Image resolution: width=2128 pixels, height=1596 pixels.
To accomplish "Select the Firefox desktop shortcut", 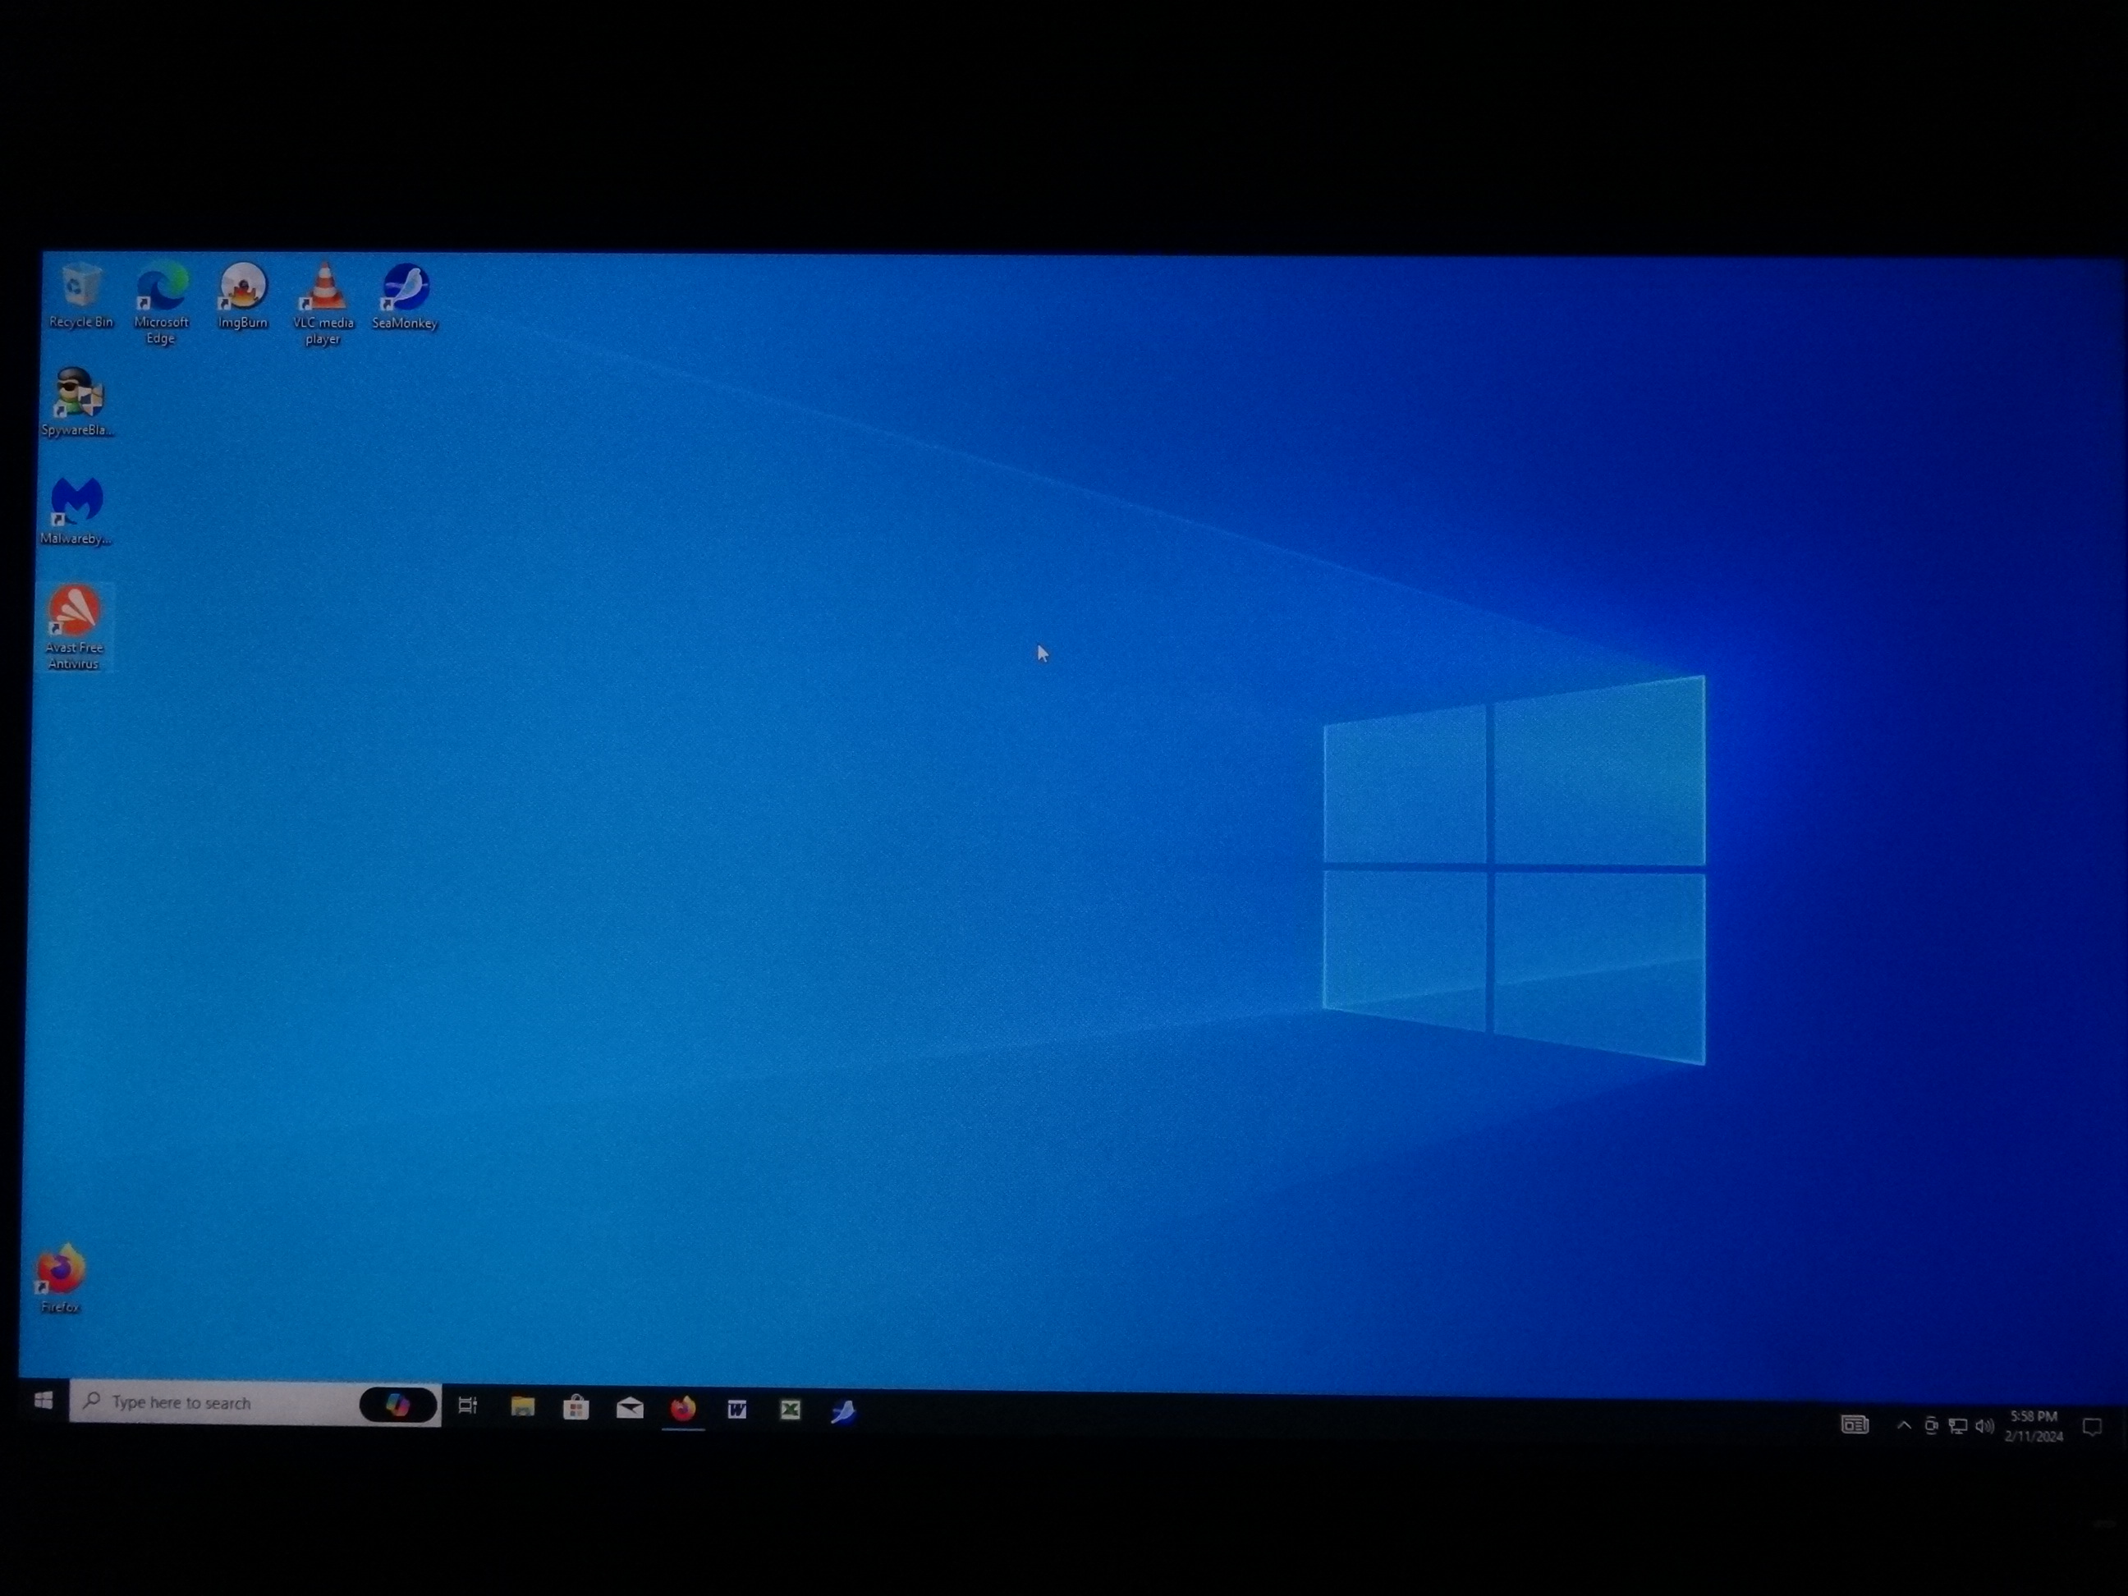I will pyautogui.click(x=61, y=1277).
